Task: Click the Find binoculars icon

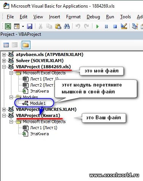Action: point(67,26)
